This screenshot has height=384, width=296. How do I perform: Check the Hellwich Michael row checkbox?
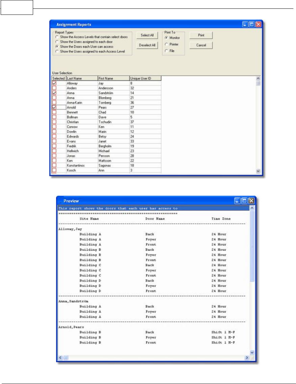click(54, 151)
